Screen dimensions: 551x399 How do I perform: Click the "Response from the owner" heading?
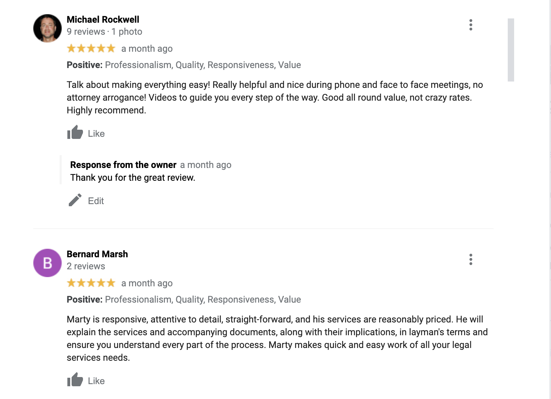tap(123, 165)
